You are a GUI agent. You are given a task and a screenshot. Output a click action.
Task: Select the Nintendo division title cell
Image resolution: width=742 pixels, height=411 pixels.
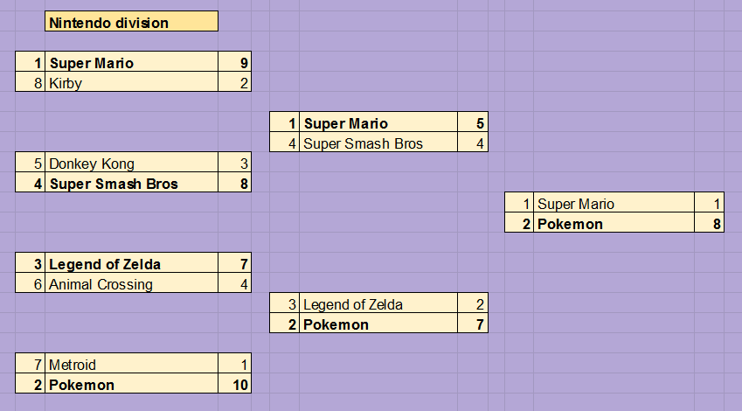click(x=132, y=21)
